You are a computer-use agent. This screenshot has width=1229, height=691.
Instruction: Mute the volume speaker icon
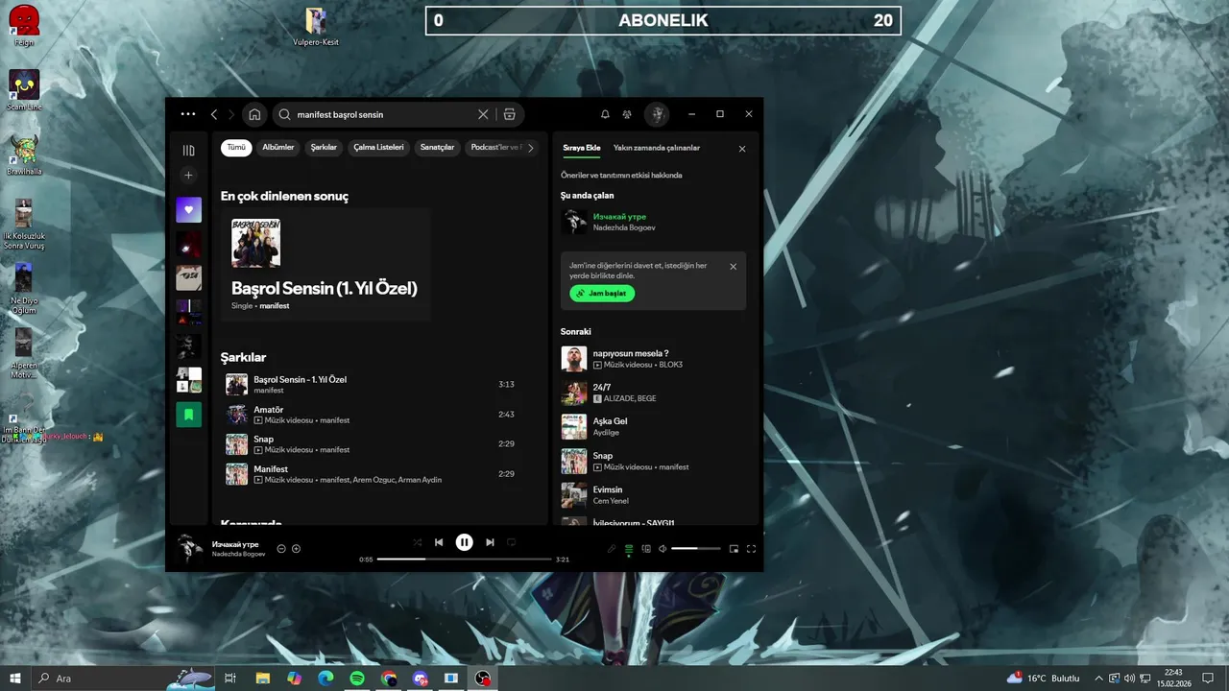(x=663, y=549)
